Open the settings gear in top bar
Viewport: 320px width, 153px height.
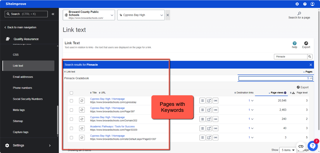pos(297,4)
